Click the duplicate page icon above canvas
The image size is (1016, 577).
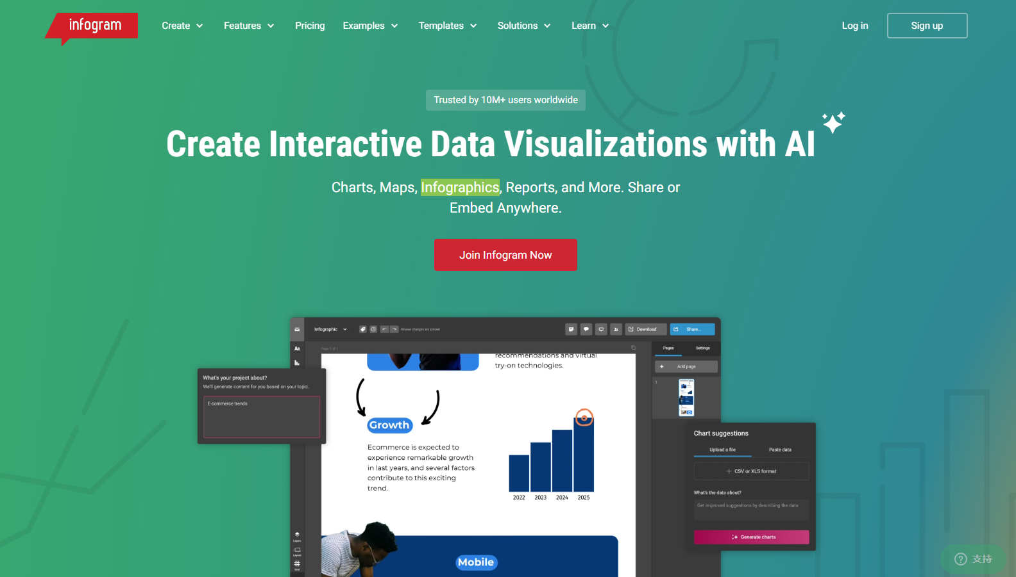tap(633, 348)
